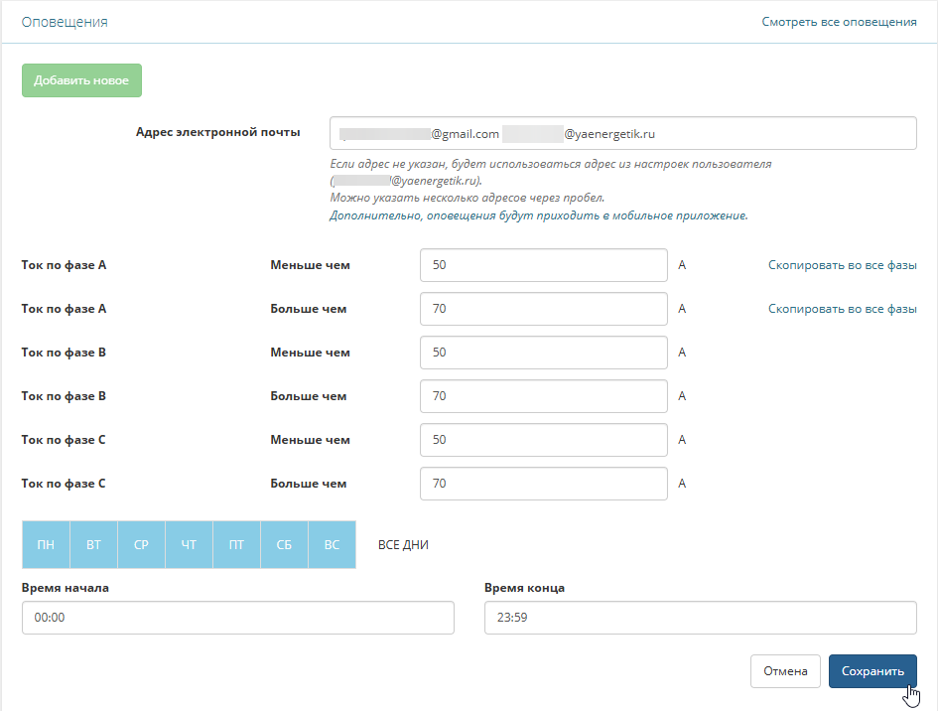Focus the Время начала time field
Viewport: 938px width, 711px height.
(237, 617)
